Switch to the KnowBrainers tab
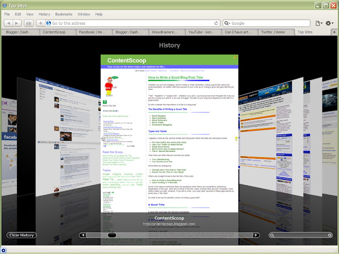 167,32
